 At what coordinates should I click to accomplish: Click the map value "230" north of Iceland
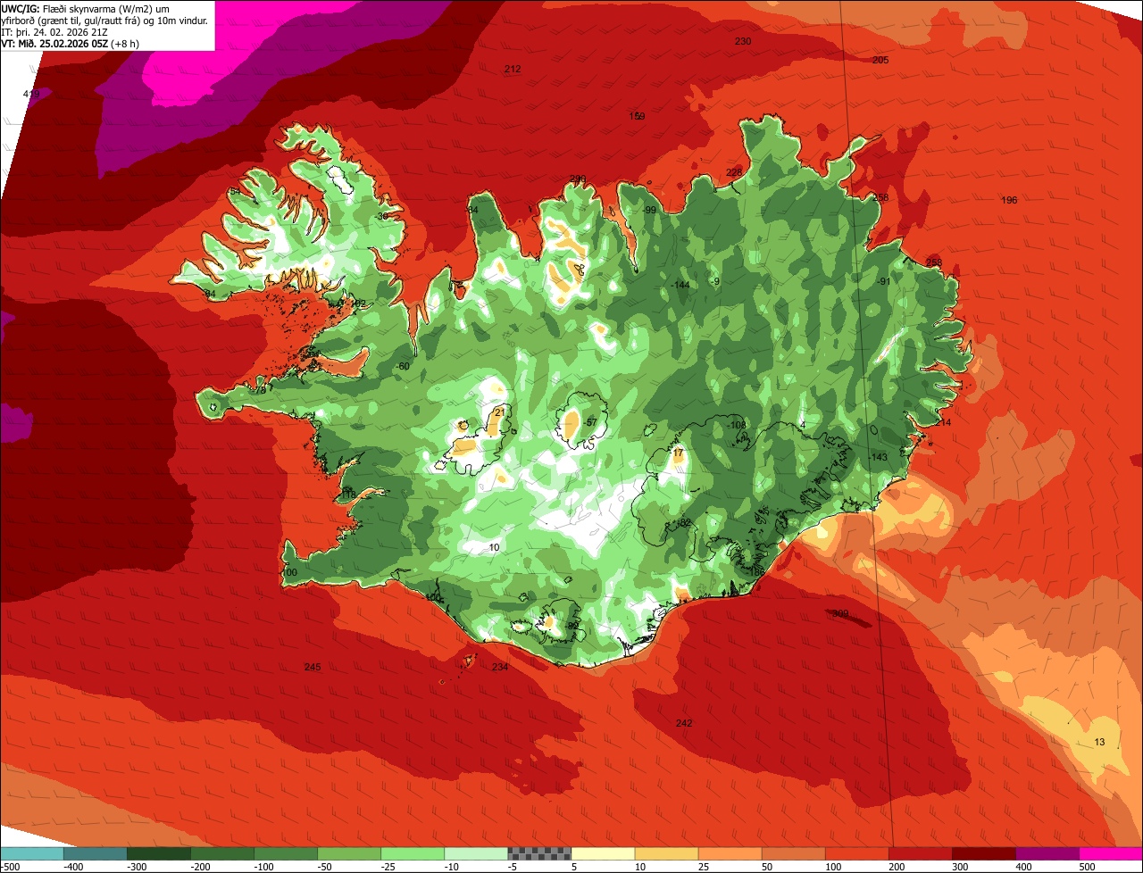click(x=743, y=42)
